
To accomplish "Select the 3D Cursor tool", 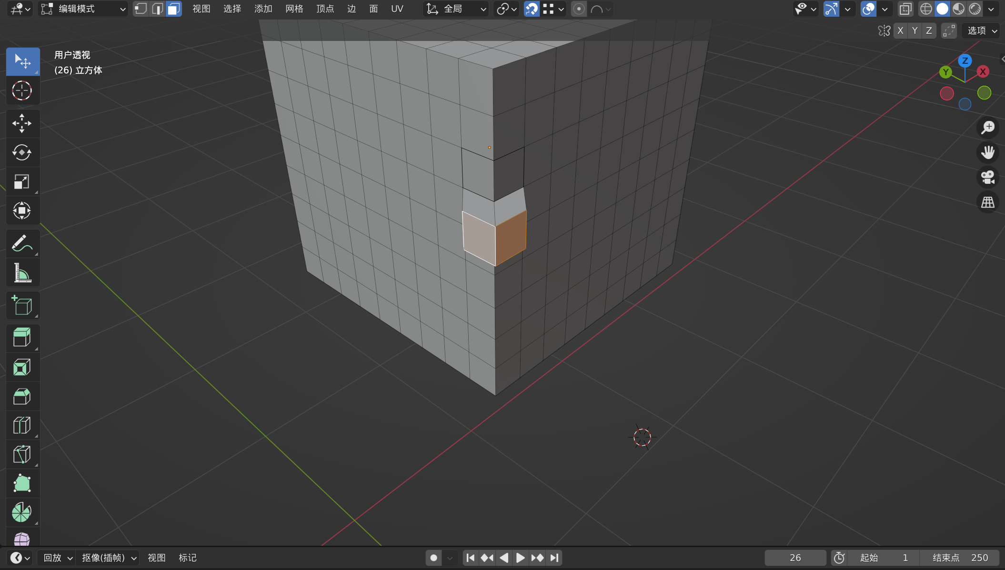I will click(x=22, y=90).
